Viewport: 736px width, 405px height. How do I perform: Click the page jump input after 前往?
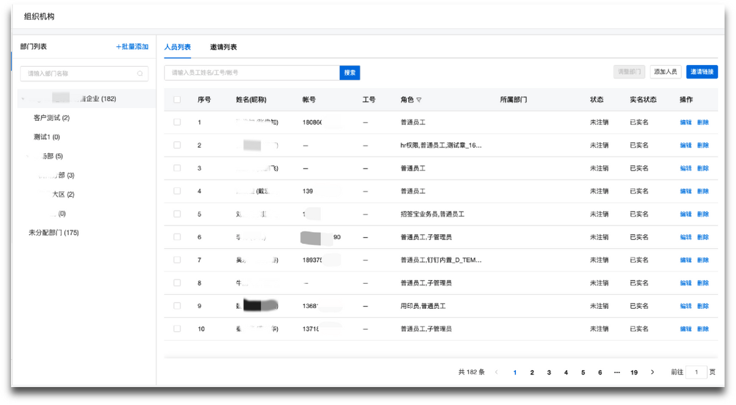[x=696, y=373]
